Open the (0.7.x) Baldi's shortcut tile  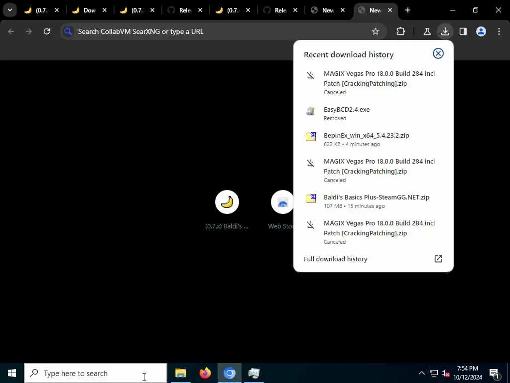[227, 209]
